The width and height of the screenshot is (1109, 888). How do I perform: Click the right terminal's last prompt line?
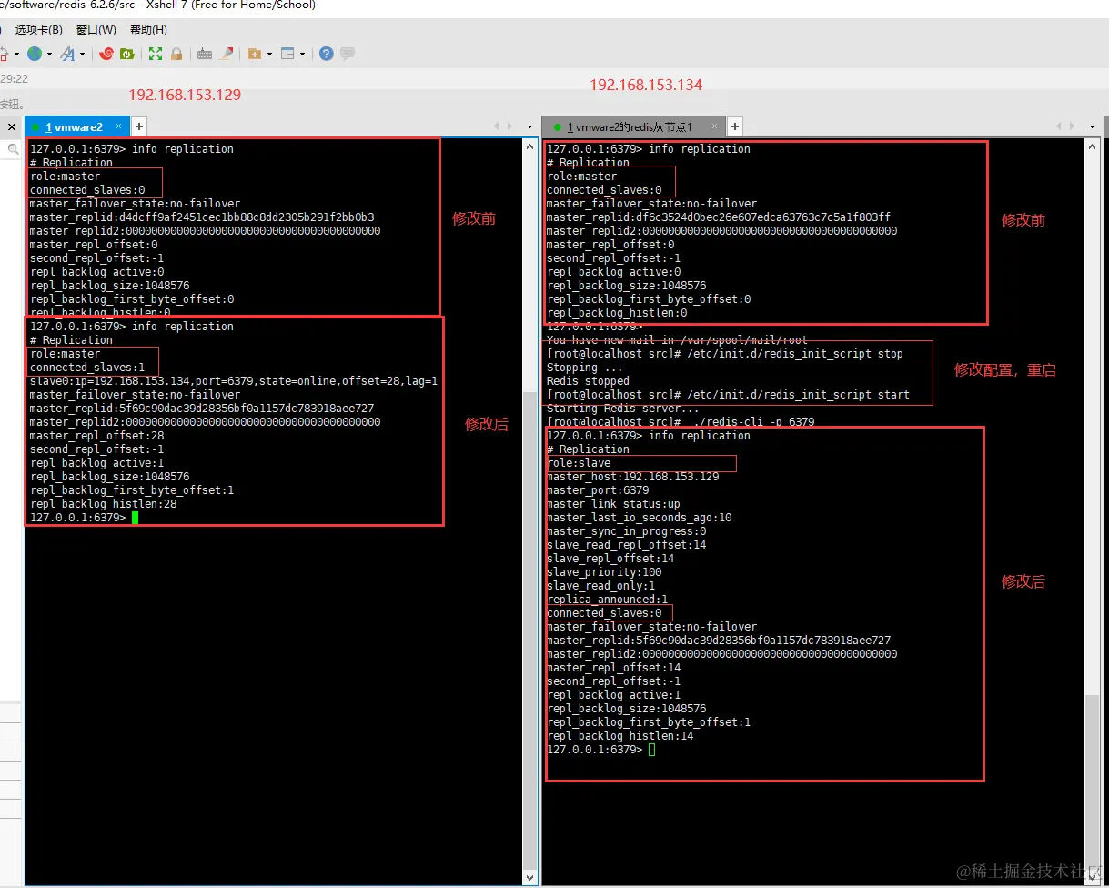600,750
